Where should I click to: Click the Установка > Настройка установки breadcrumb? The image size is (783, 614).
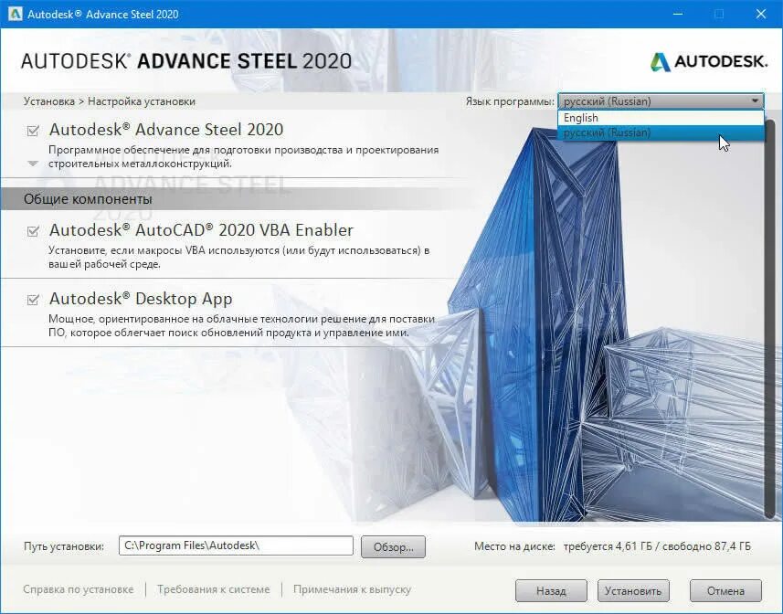(x=110, y=101)
